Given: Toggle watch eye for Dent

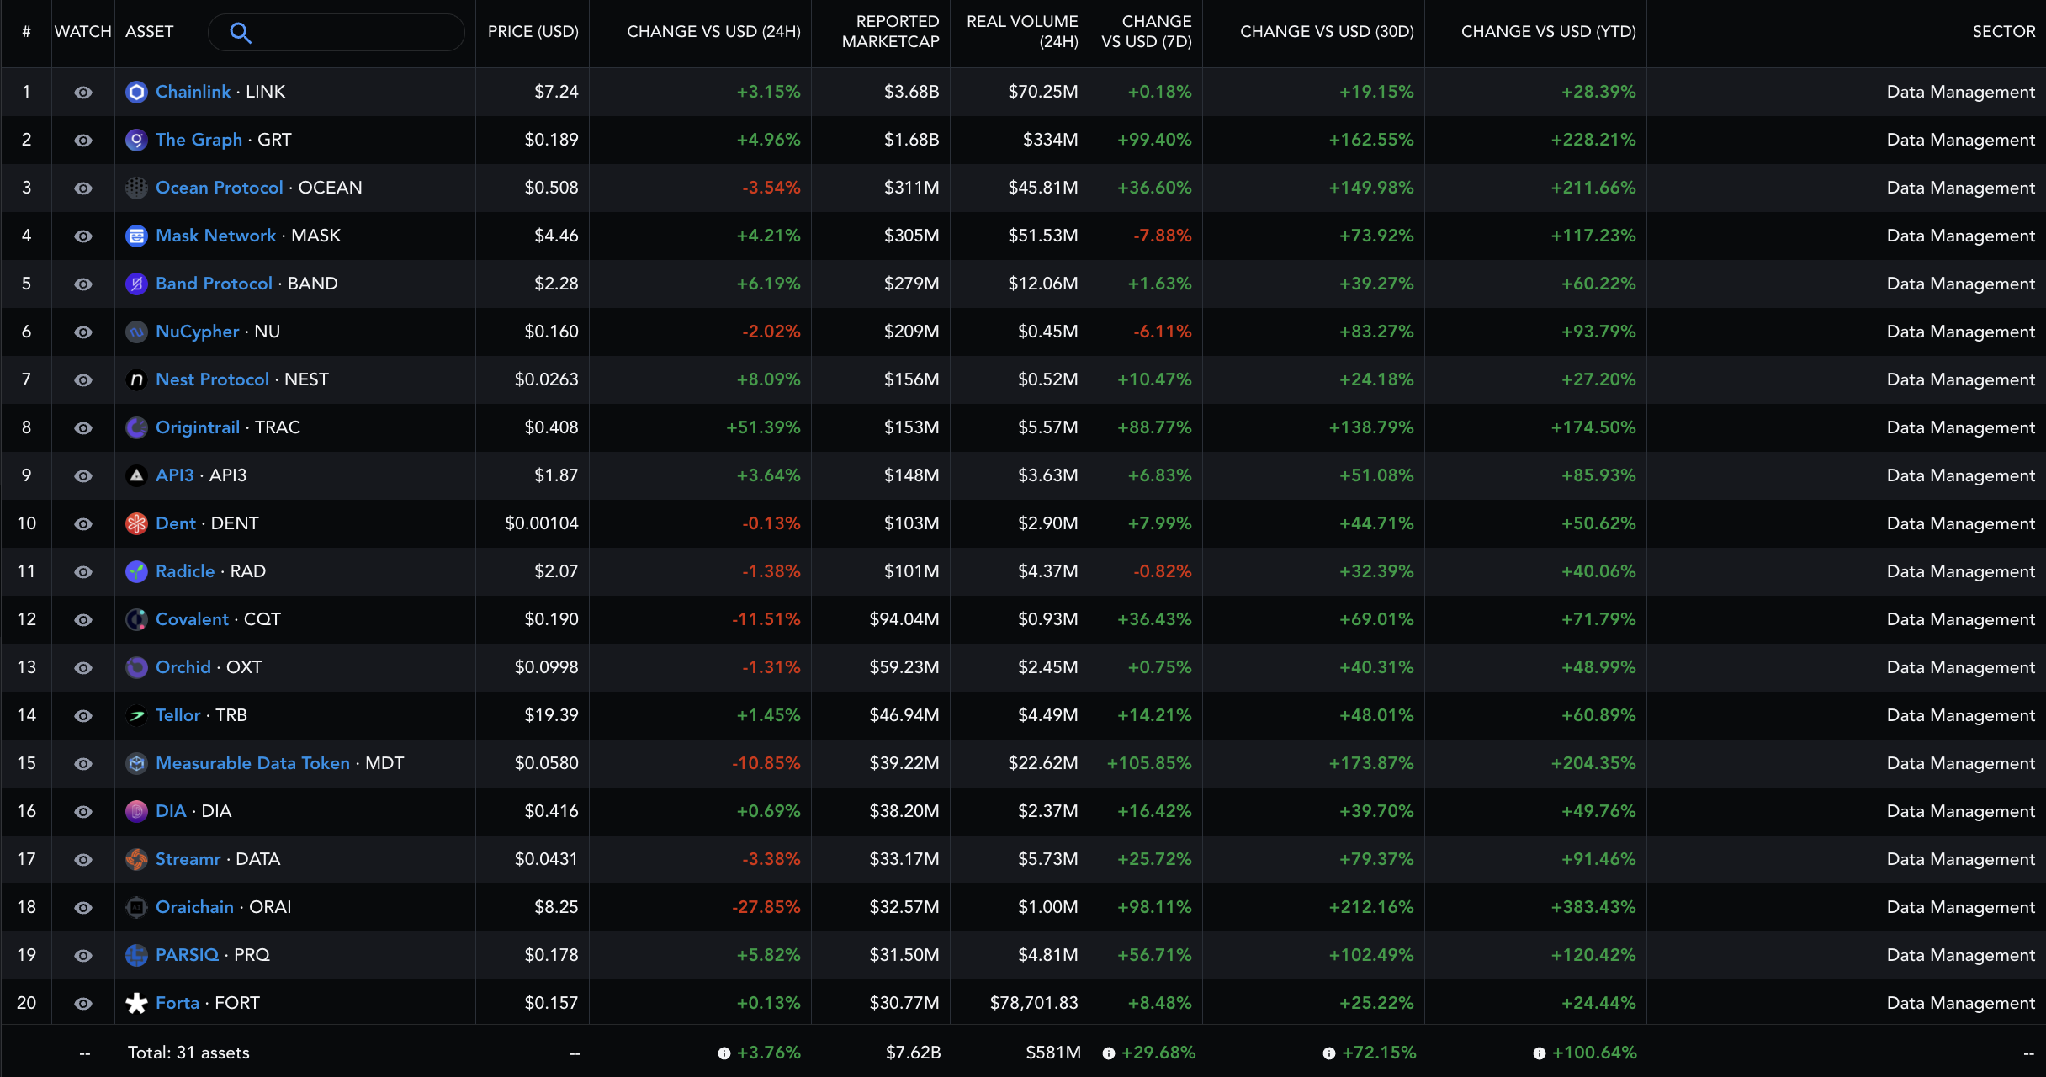Looking at the screenshot, I should (x=83, y=524).
